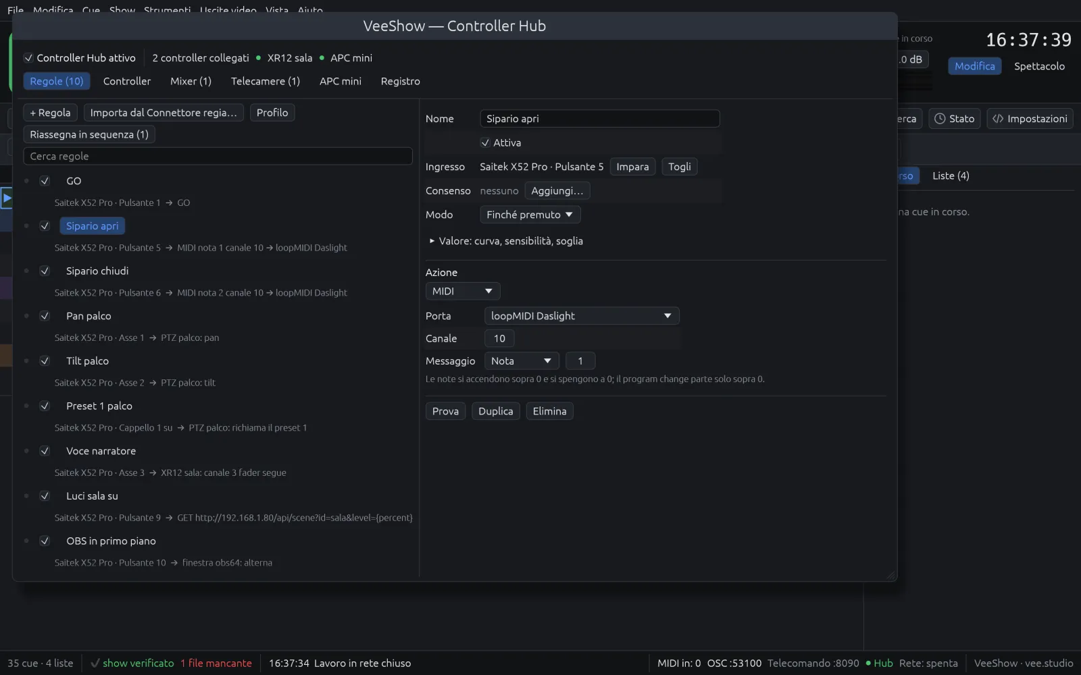Click the Canale value field 10
This screenshot has height=675, width=1081.
(x=499, y=339)
